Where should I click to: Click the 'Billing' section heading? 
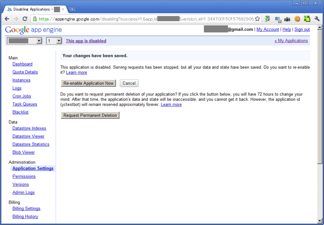click(14, 202)
